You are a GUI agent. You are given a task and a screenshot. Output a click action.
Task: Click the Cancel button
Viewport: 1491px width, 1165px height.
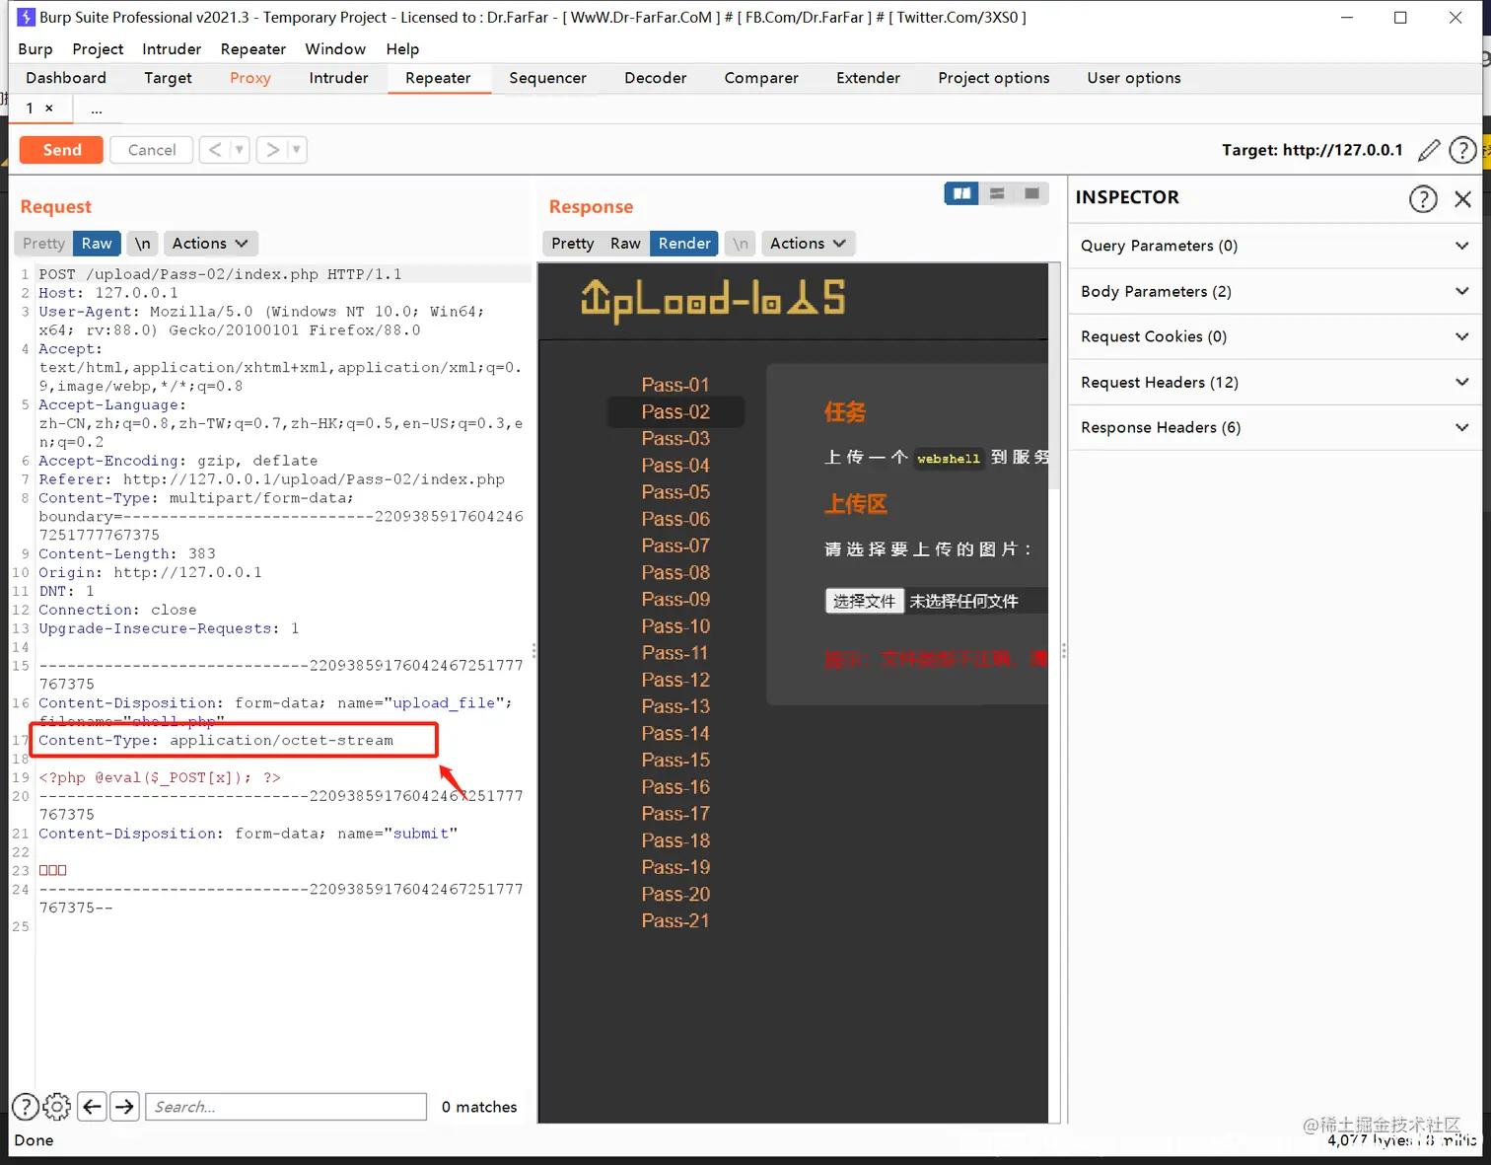pyautogui.click(x=152, y=150)
